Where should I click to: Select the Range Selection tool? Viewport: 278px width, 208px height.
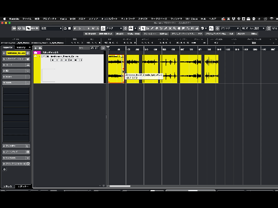click(x=148, y=28)
